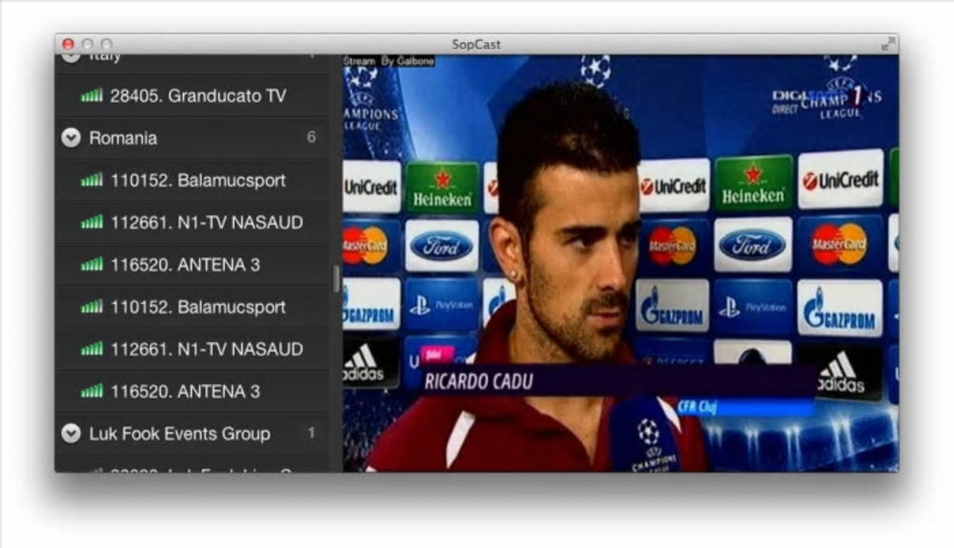Click signal icon of Balamucsport directly under Romania
Image resolution: width=954 pixels, height=548 pixels.
pyautogui.click(x=92, y=180)
